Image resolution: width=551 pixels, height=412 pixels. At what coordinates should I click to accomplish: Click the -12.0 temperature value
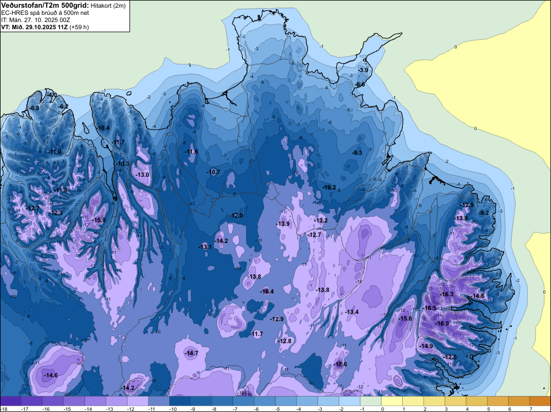click(x=236, y=216)
